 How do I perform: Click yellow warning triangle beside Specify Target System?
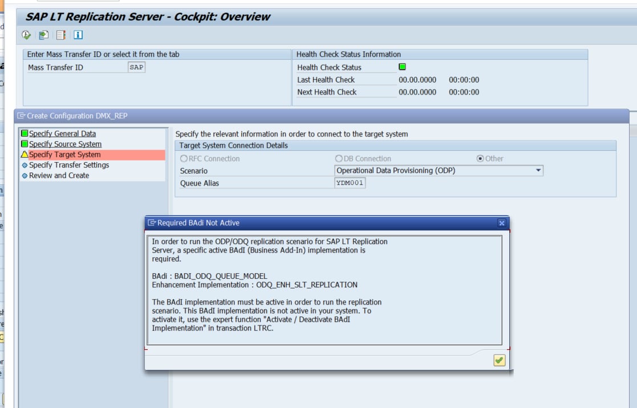(x=25, y=155)
